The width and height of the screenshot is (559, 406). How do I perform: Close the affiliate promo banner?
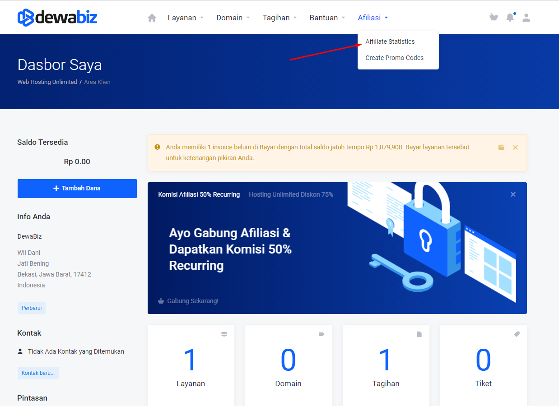point(513,194)
